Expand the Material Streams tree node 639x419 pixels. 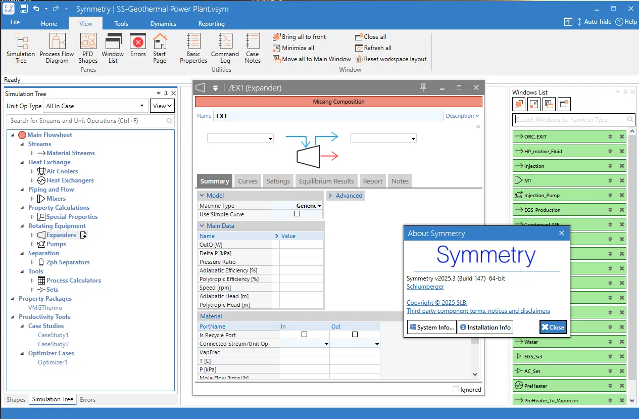pyautogui.click(x=33, y=153)
